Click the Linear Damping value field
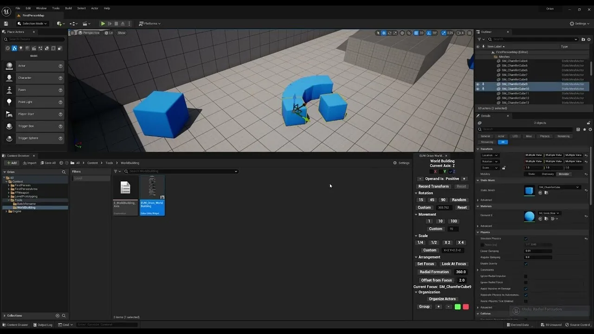The width and height of the screenshot is (594, 334). pyautogui.click(x=538, y=251)
